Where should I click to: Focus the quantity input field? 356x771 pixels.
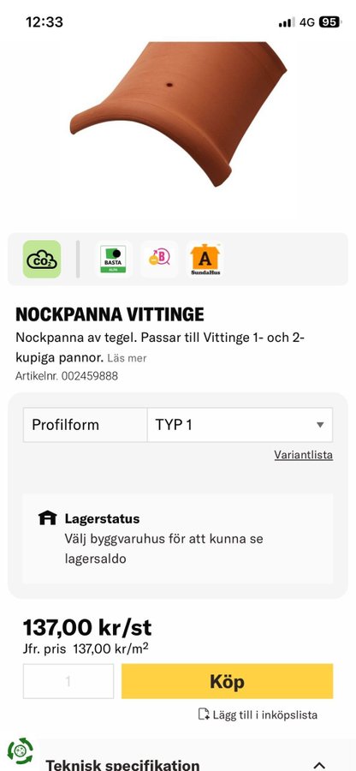coord(68,681)
